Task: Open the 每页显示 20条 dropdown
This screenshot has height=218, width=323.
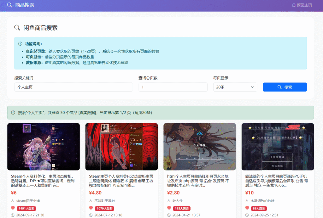Action: 235,87
